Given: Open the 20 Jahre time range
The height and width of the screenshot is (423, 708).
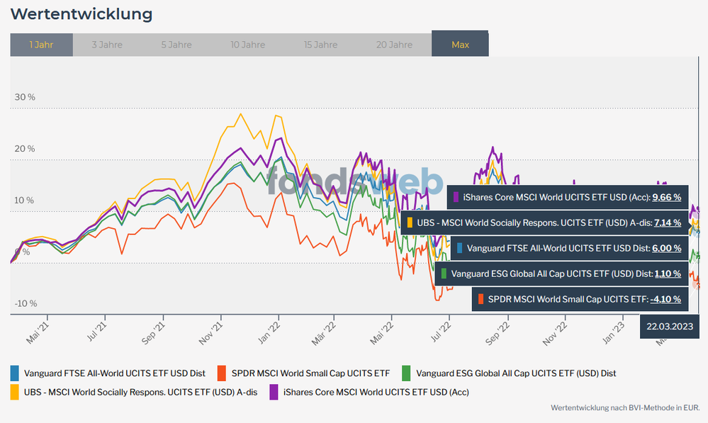Looking at the screenshot, I should point(394,45).
